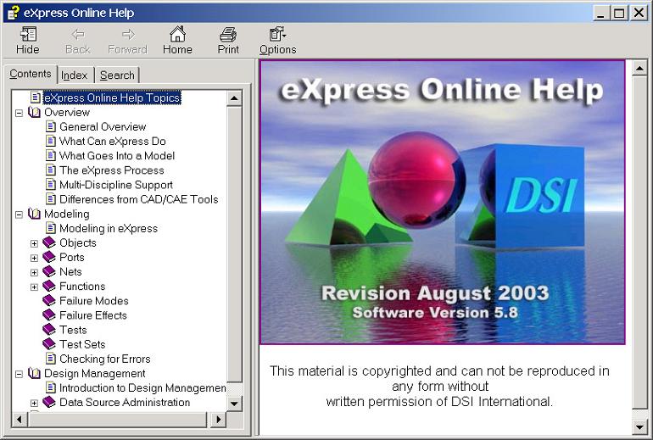
Task: Go to the Home page
Action: pyautogui.click(x=177, y=41)
